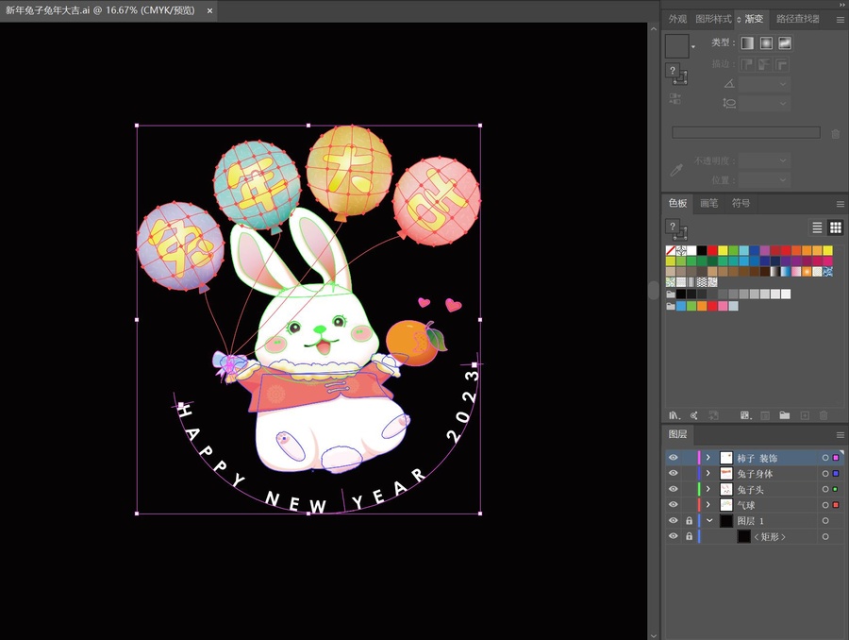Open the swatch libraries menu icon
Image resolution: width=849 pixels, height=640 pixels.
click(x=674, y=415)
